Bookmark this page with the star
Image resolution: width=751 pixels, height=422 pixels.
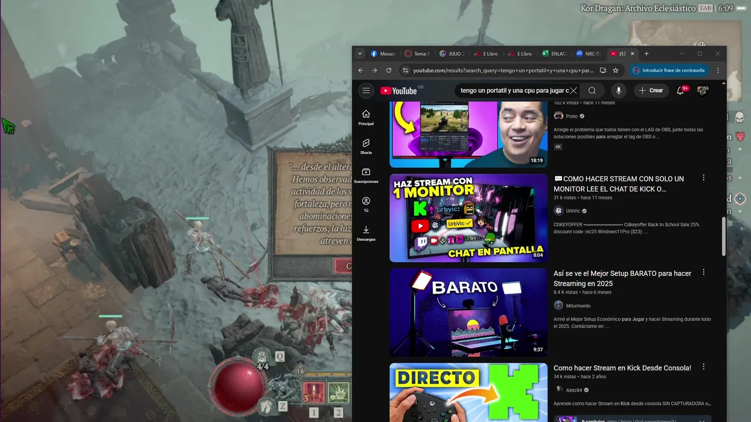[615, 70]
